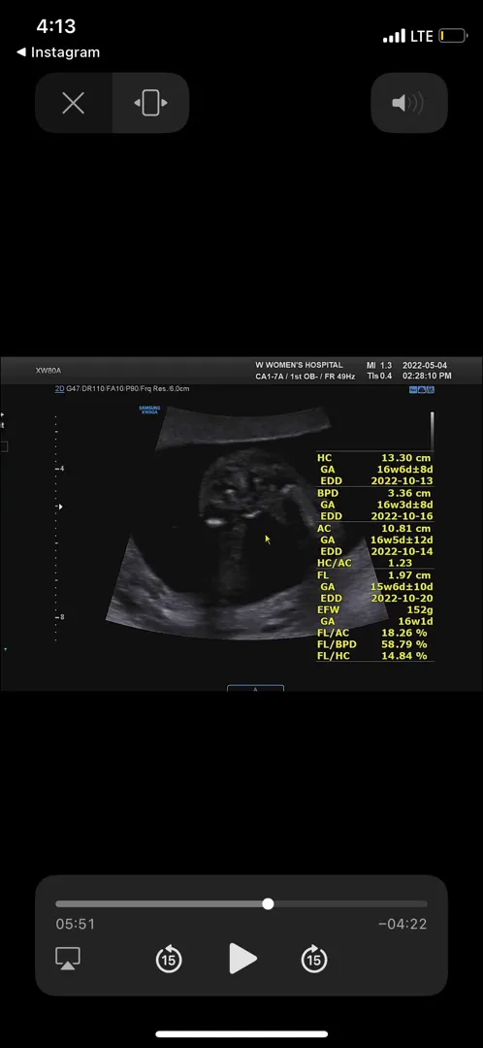The height and width of the screenshot is (1048, 483).
Task: Tap EDD date 2022-10-13
Action: [402, 481]
